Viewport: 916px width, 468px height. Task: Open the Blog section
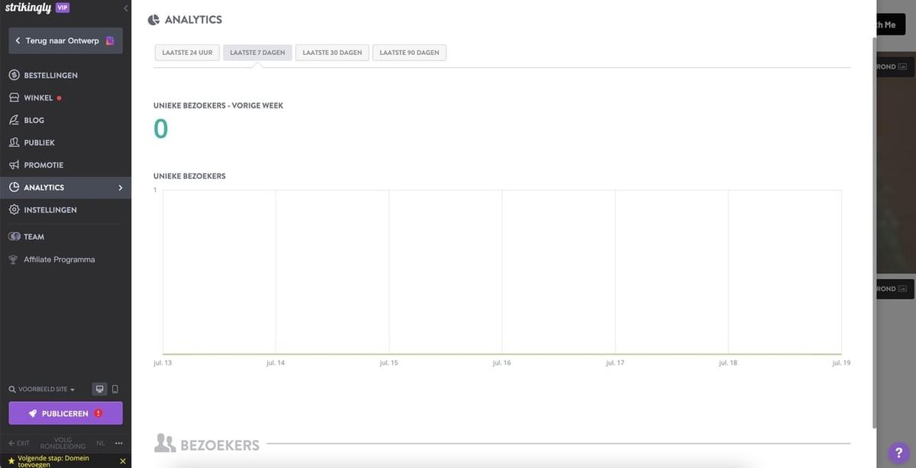[x=13, y=120]
